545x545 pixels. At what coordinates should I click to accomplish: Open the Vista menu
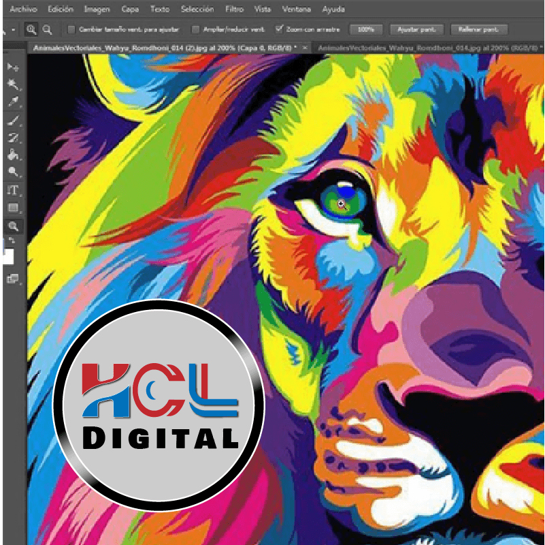(x=263, y=10)
